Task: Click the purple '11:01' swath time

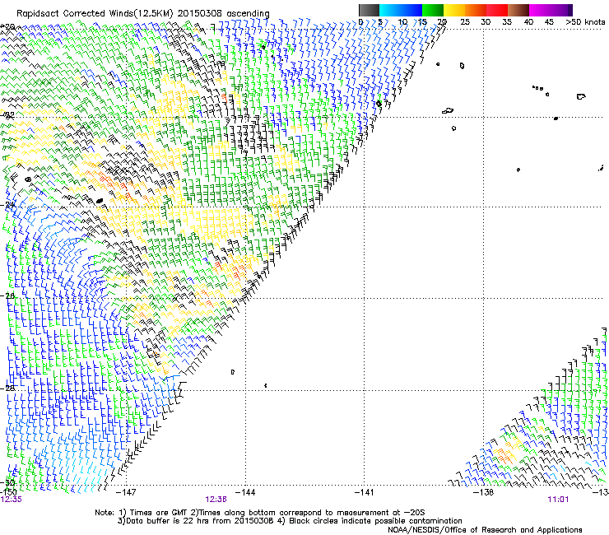Action: click(x=558, y=500)
